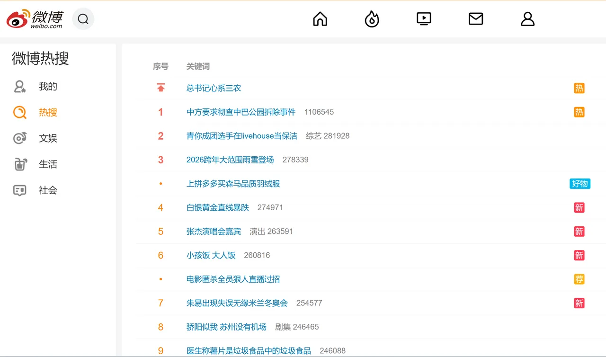Screen dimensions: 606x357
Task: Switch to the 生活 category
Action: [x=48, y=164]
